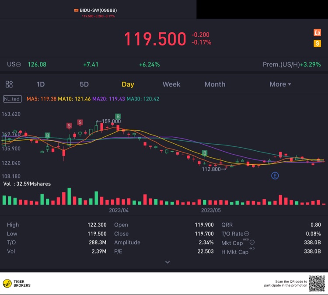Select the Day chart tab
This screenshot has width=328, height=295.
coord(128,84)
